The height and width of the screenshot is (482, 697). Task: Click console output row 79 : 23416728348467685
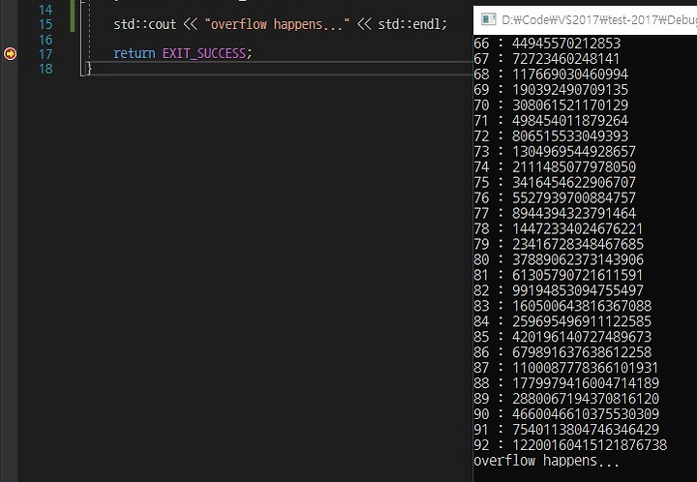(x=559, y=244)
